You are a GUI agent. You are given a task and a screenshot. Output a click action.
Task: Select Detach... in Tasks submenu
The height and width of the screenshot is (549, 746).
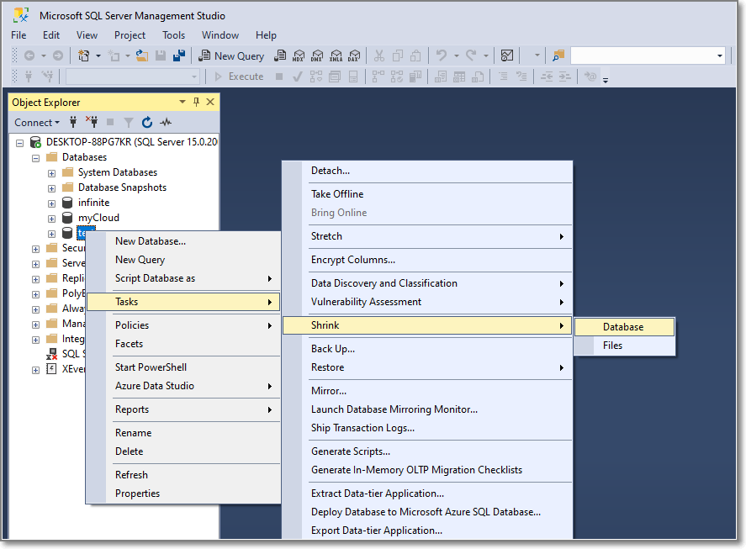click(427, 171)
